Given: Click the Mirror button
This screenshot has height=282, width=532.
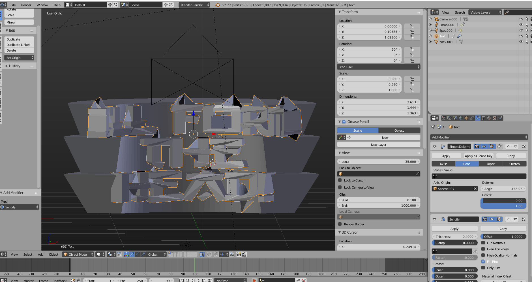Looking at the screenshot, I should coord(19,22).
